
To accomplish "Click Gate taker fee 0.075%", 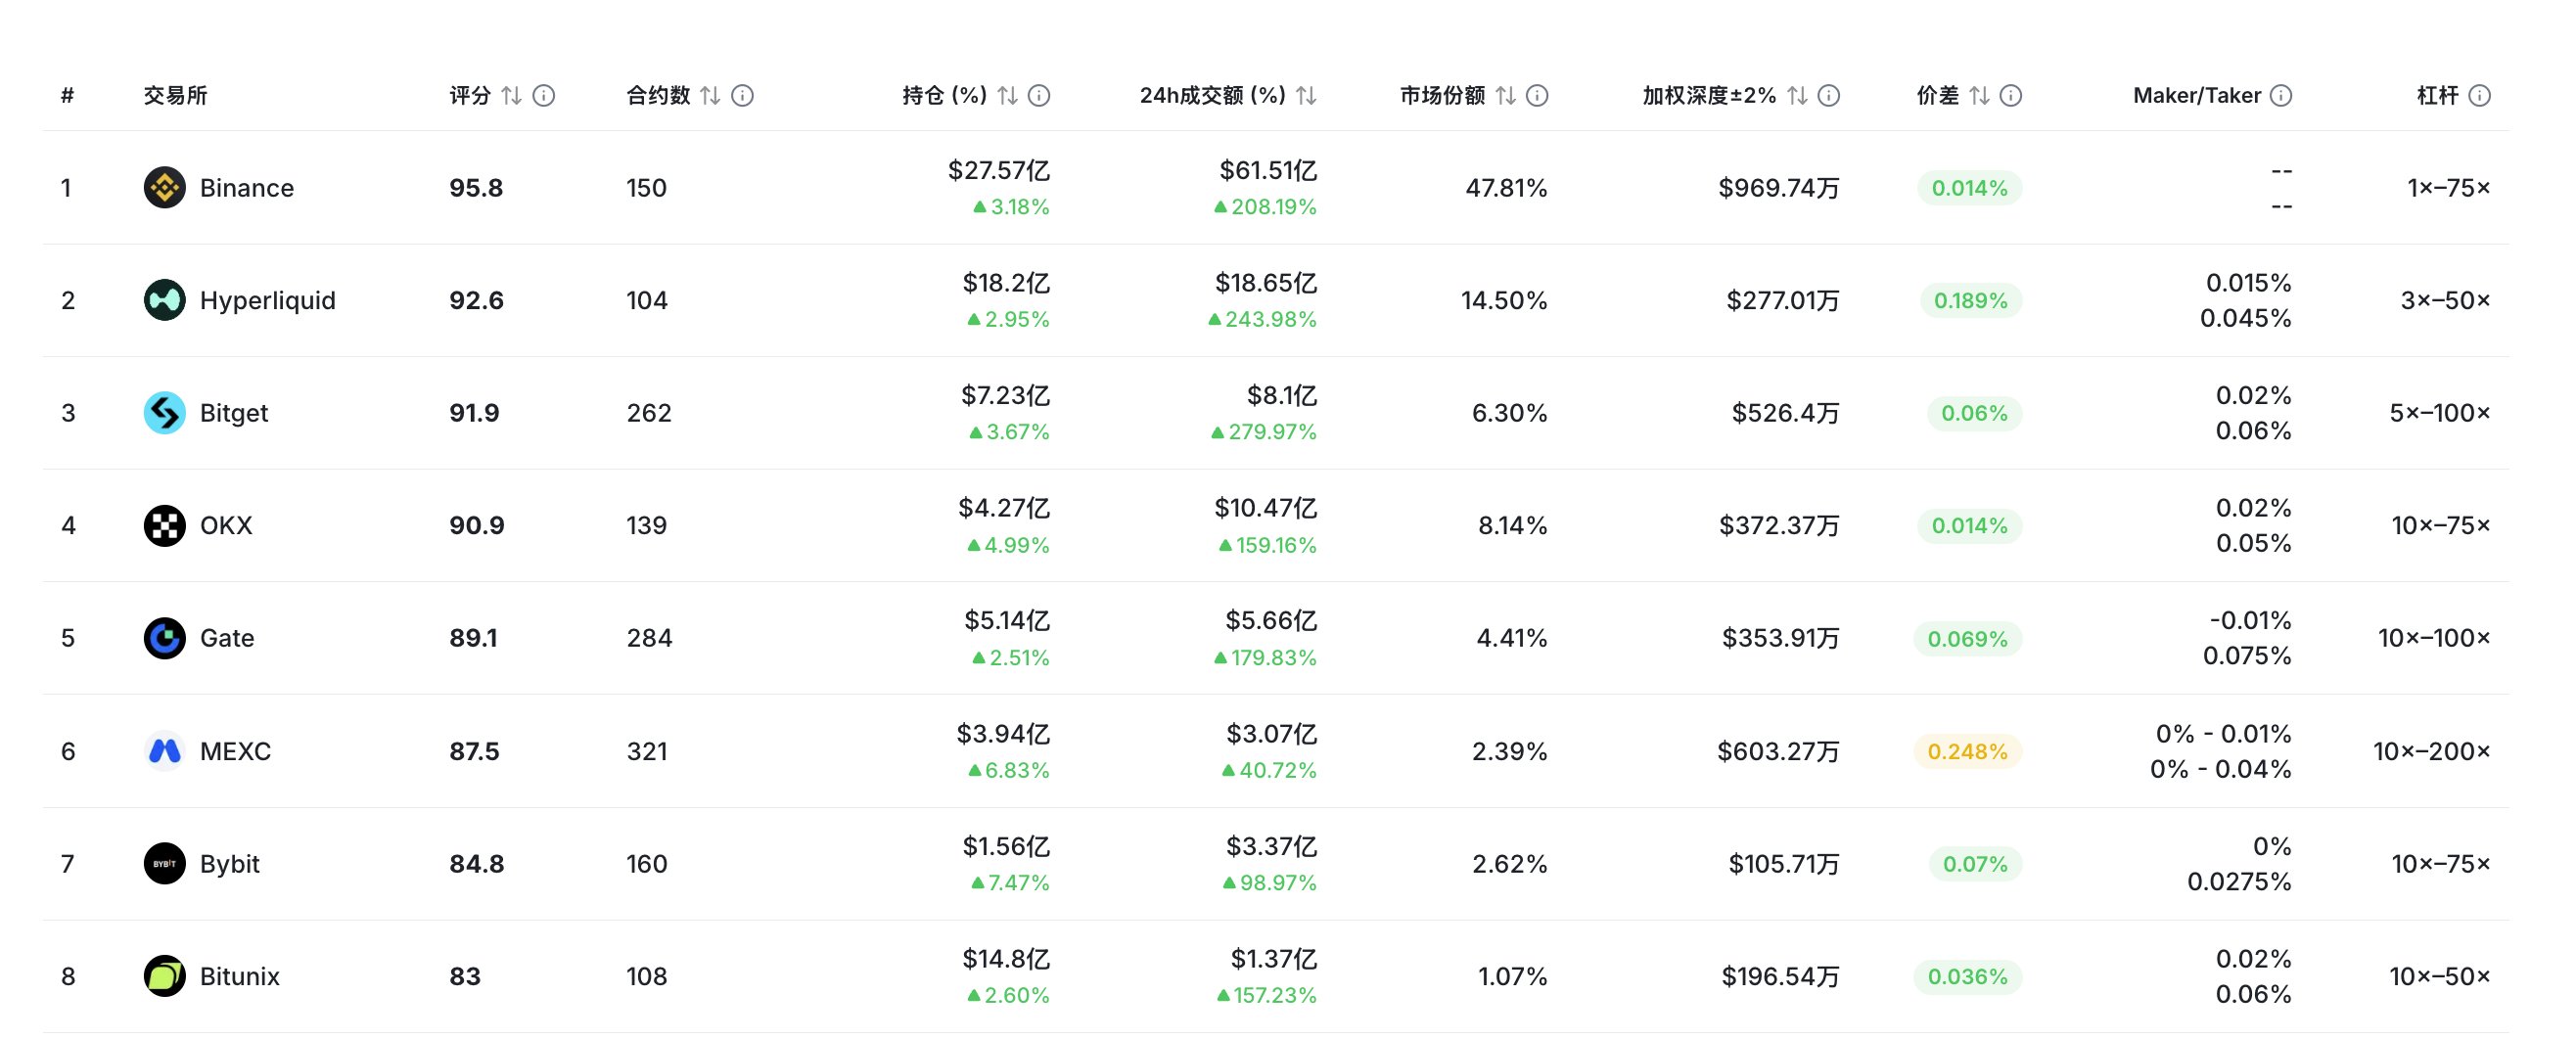I will (2247, 656).
